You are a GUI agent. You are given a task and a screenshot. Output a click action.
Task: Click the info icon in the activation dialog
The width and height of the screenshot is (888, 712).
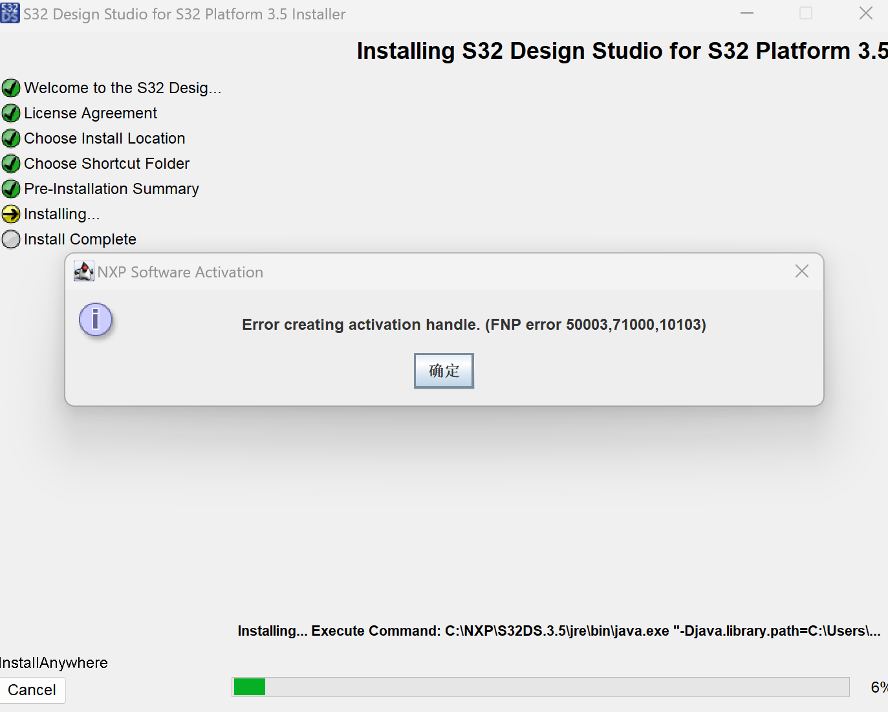tap(95, 319)
